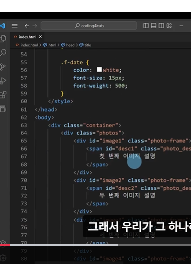Click the closing </style> tag
The width and height of the screenshot is (191, 267).
click(x=60, y=101)
